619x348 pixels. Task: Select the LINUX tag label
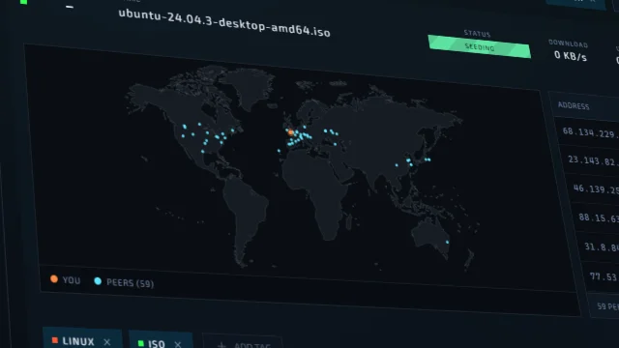(x=78, y=341)
